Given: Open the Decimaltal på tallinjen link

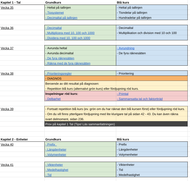Looking at the screenshot, I should [x=62, y=18].
